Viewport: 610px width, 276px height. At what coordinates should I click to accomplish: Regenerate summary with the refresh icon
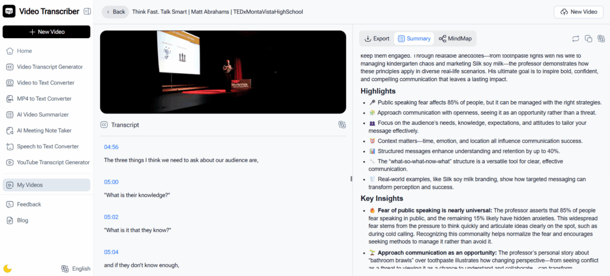[576, 39]
